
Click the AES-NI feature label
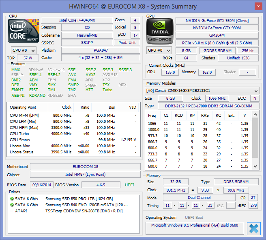18,96
